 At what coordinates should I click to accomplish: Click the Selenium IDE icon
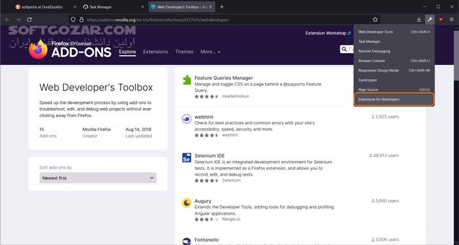(186, 158)
